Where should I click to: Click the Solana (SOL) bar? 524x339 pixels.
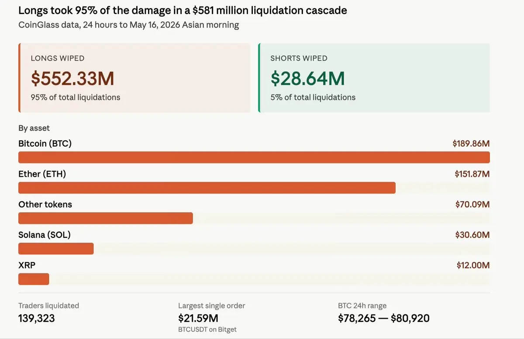[x=56, y=249]
